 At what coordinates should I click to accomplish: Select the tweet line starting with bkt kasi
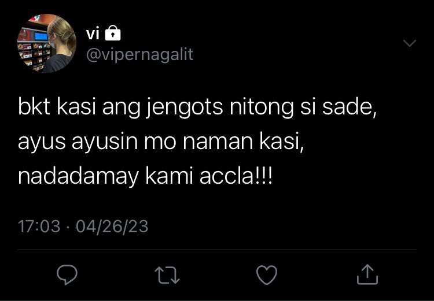197,107
